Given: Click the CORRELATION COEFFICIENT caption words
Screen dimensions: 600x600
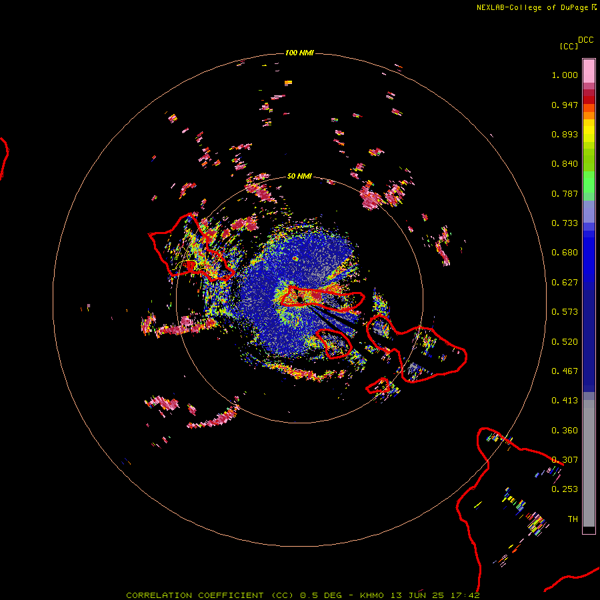Looking at the screenshot, I should click(x=195, y=595).
